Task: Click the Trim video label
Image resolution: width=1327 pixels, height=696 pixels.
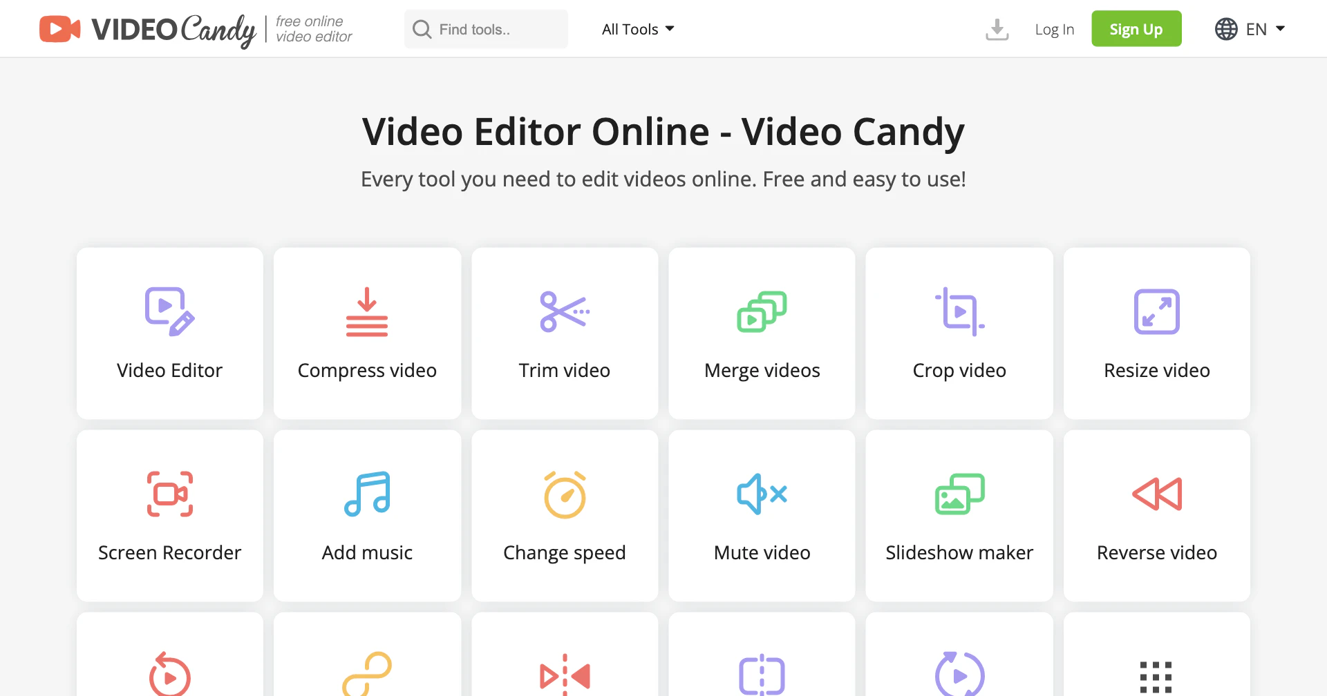Action: click(x=565, y=370)
